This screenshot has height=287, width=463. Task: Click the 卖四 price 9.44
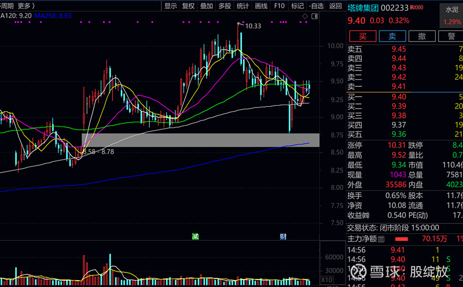399,59
